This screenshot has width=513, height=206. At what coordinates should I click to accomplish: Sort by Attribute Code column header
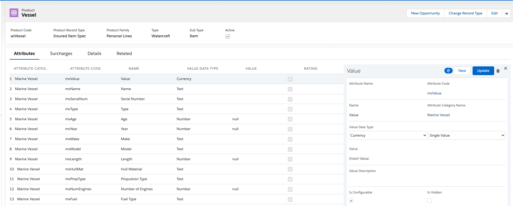(x=85, y=69)
